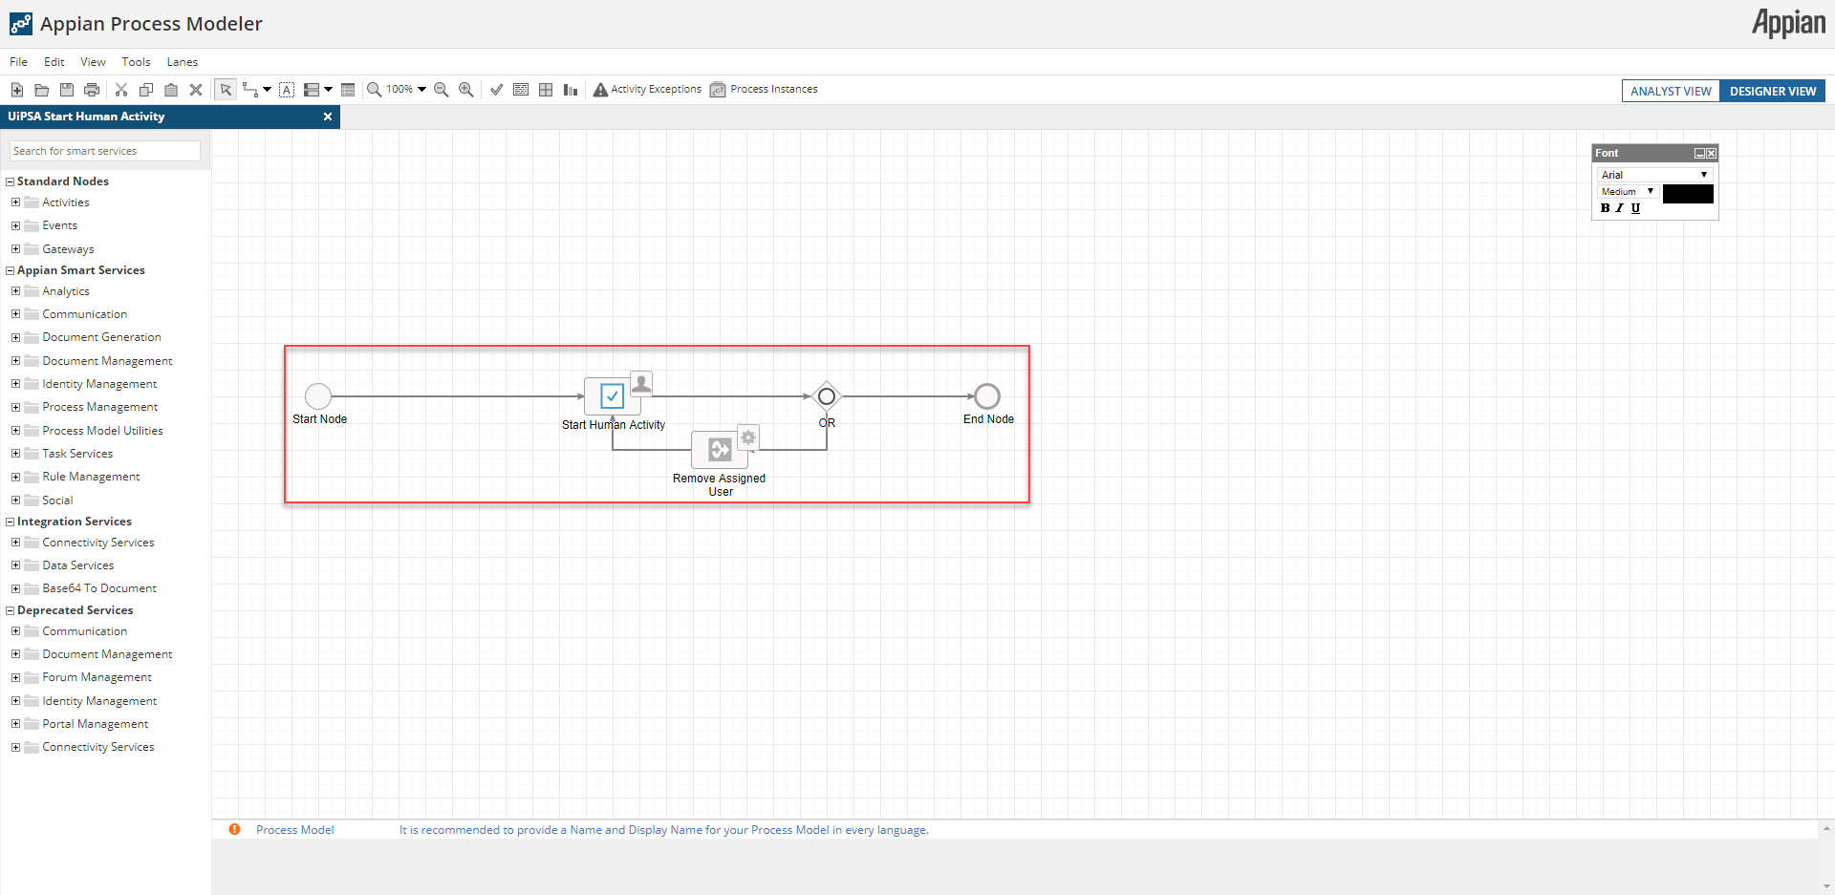Open the Tools menu
1835x895 pixels.
(x=136, y=62)
